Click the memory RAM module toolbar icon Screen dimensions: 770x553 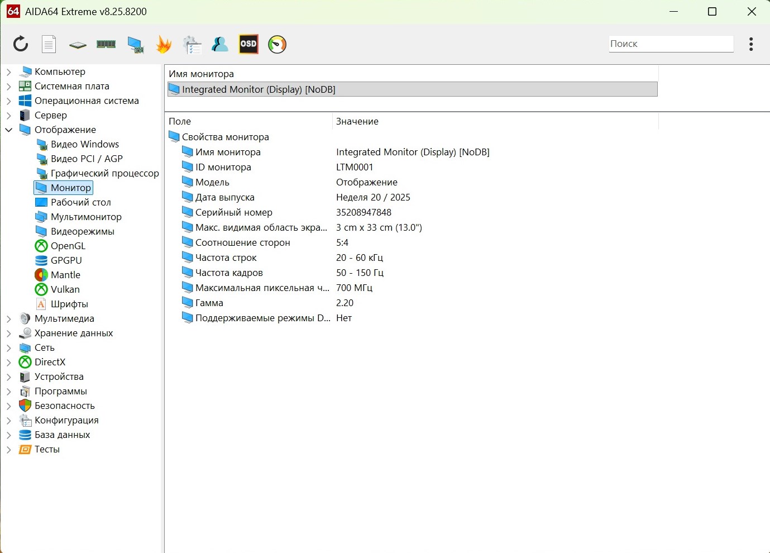point(106,44)
